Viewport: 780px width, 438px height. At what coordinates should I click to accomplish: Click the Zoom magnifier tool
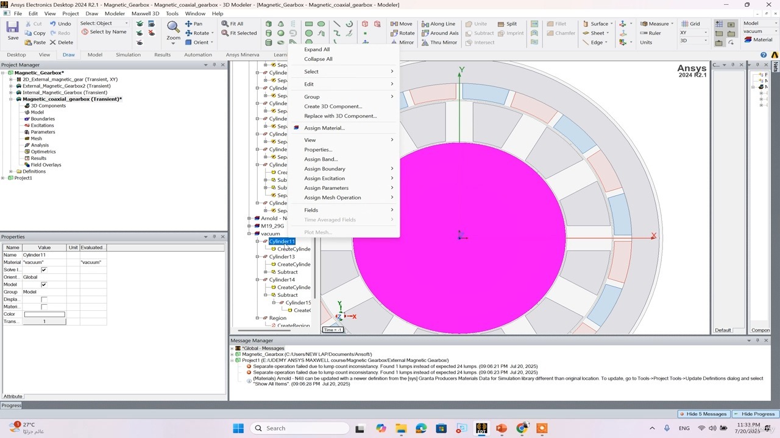[174, 27]
